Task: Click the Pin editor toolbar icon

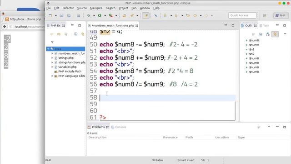Action: (x=156, y=15)
